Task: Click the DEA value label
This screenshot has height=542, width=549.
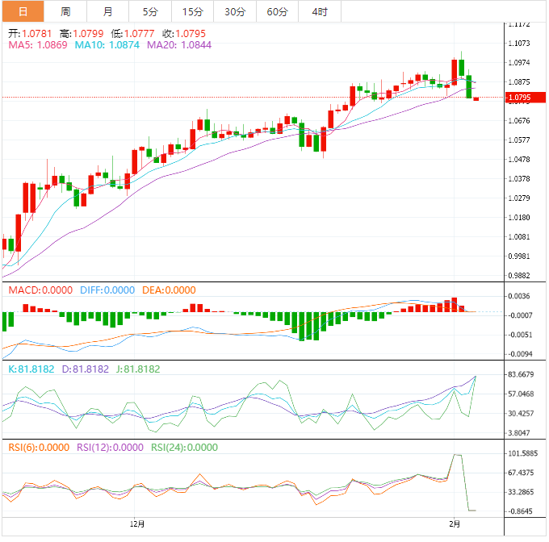Action: (x=169, y=290)
